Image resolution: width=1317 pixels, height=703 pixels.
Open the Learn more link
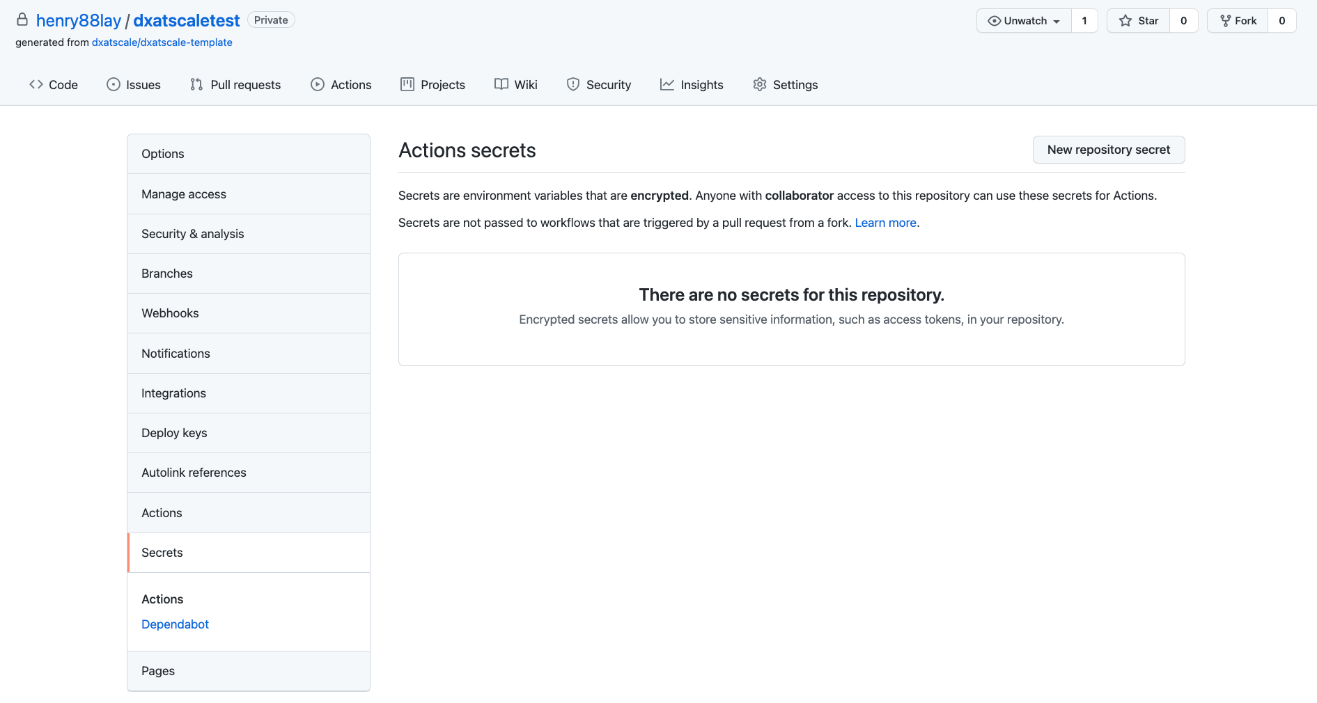click(885, 223)
